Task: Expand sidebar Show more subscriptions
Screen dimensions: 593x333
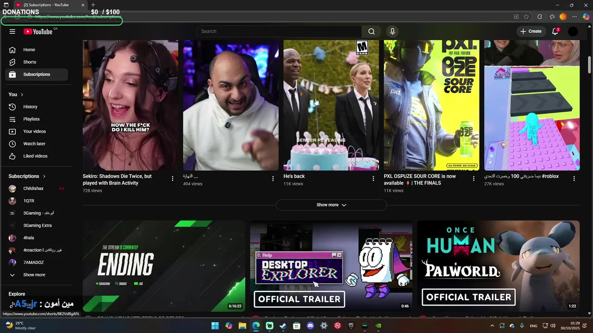Action: click(37, 275)
